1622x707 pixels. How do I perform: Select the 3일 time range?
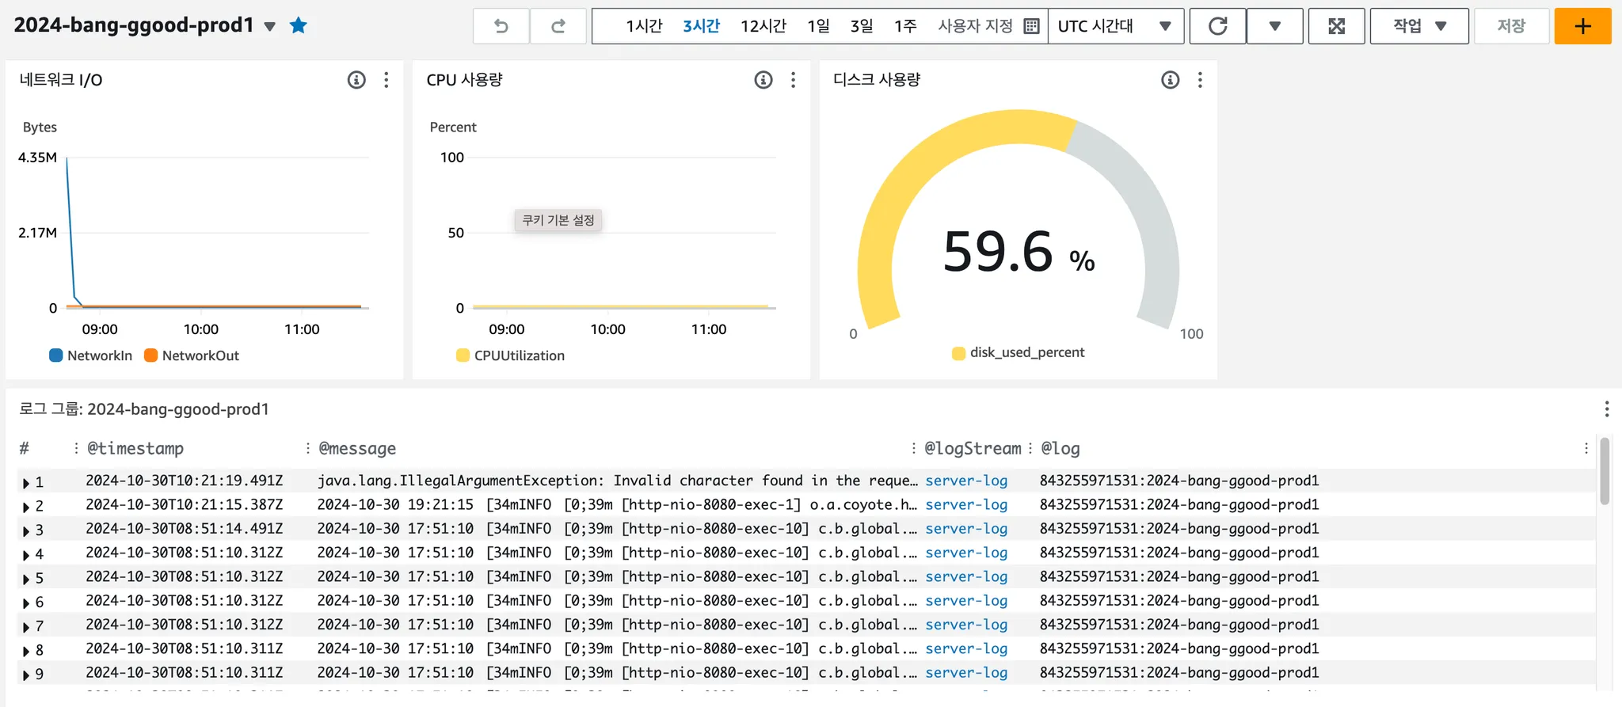pos(861,26)
